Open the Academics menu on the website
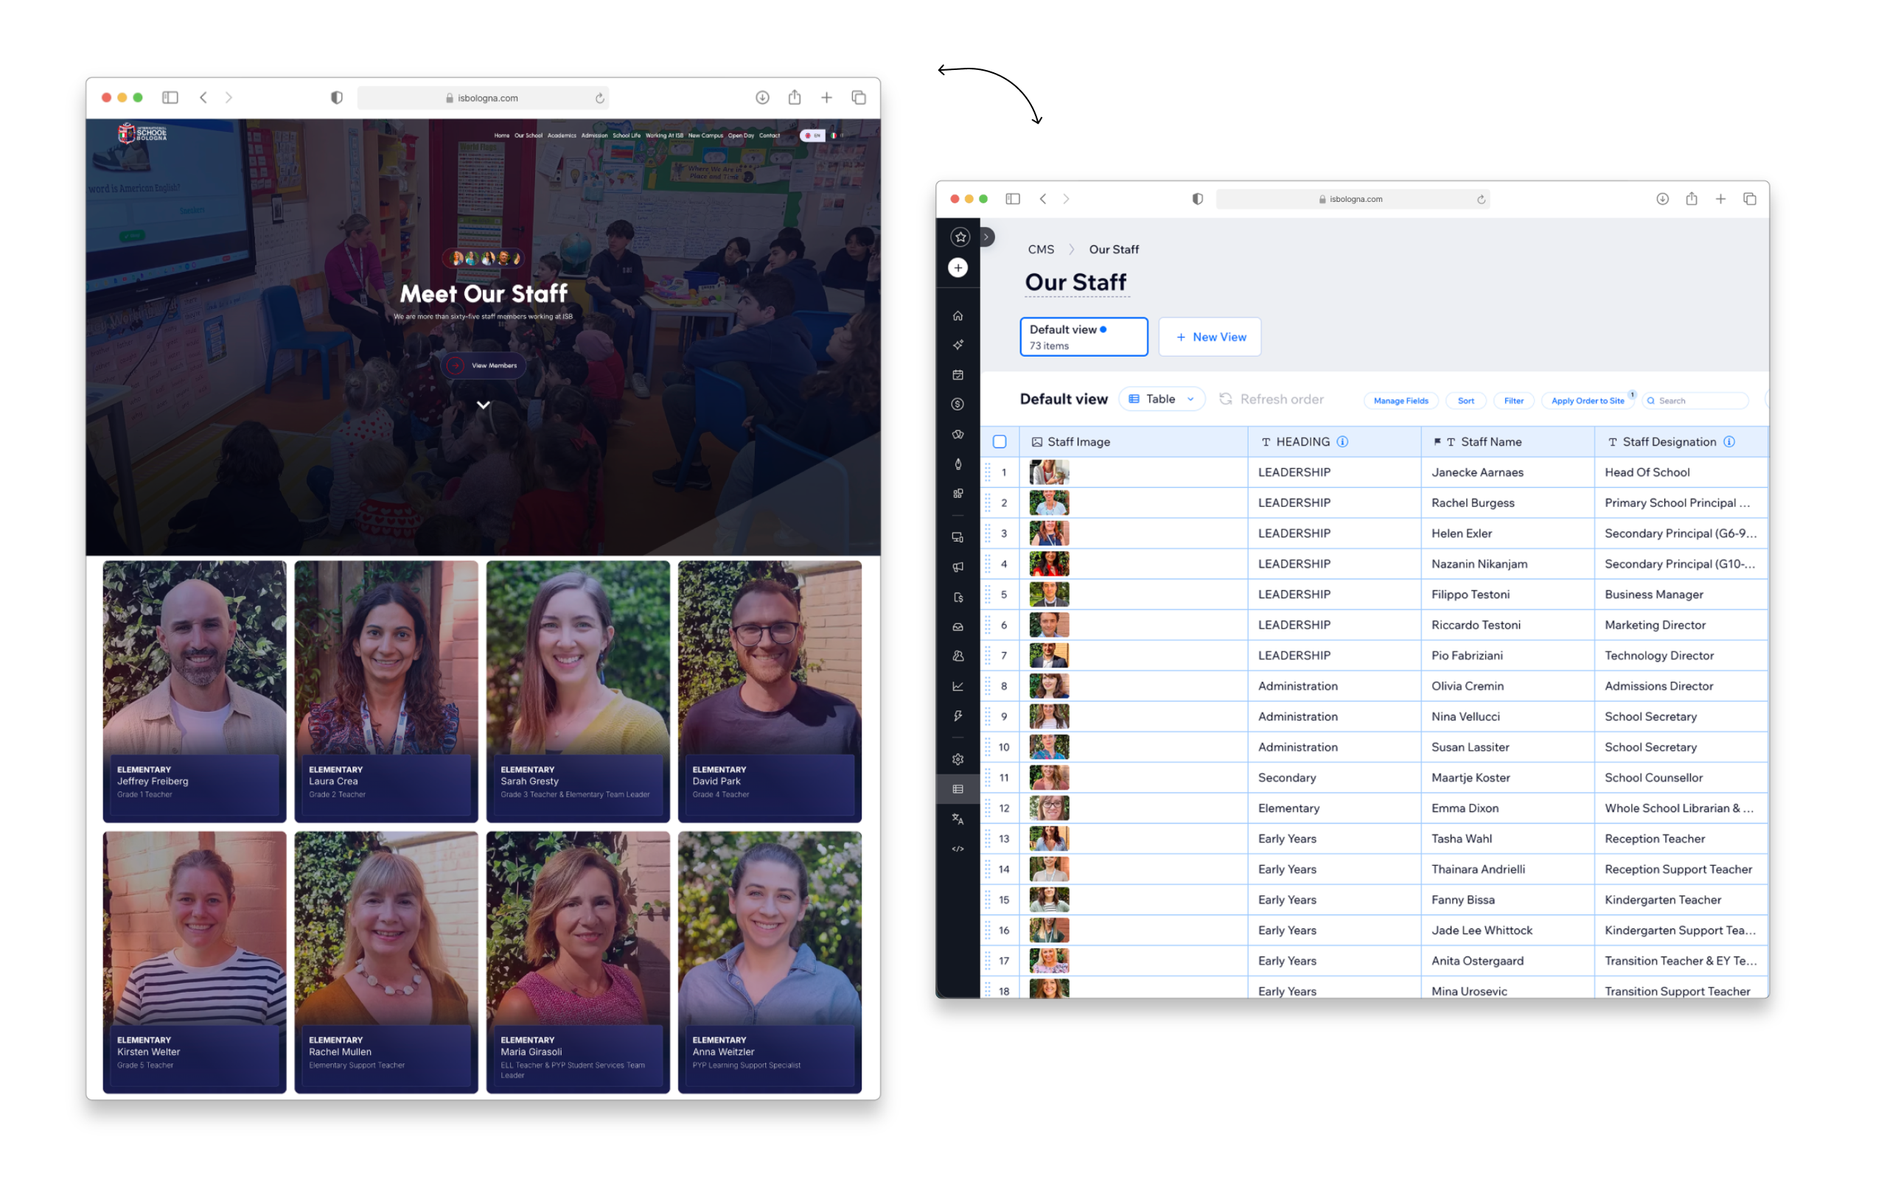1887x1179 pixels. (x=562, y=135)
